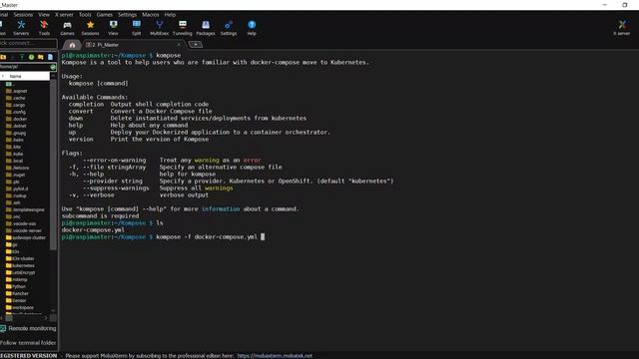Click the Home tab icon
Viewport: 639px width, 359px height.
tap(72, 44)
